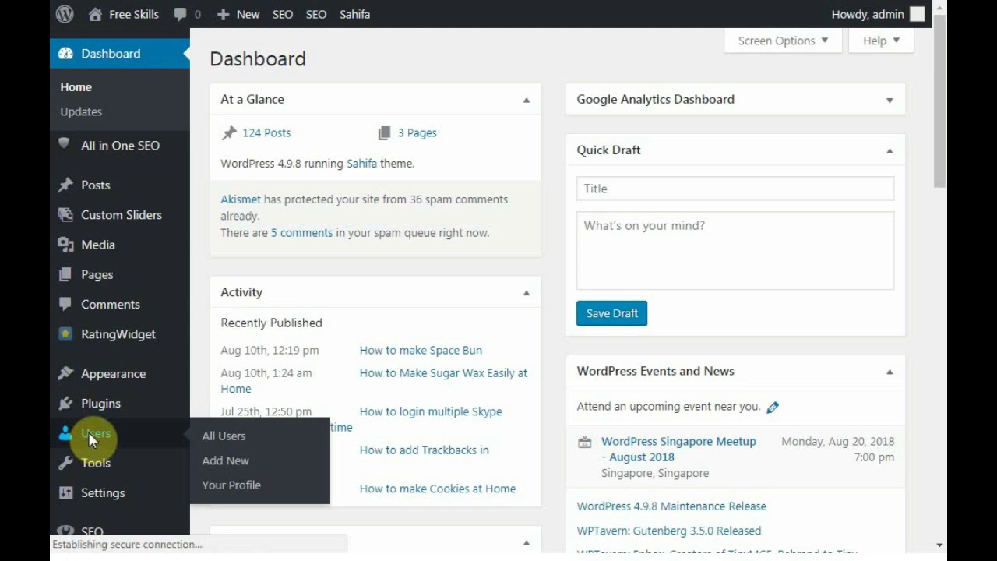997x561 pixels.
Task: Follow the Akismet link
Action: 241,199
